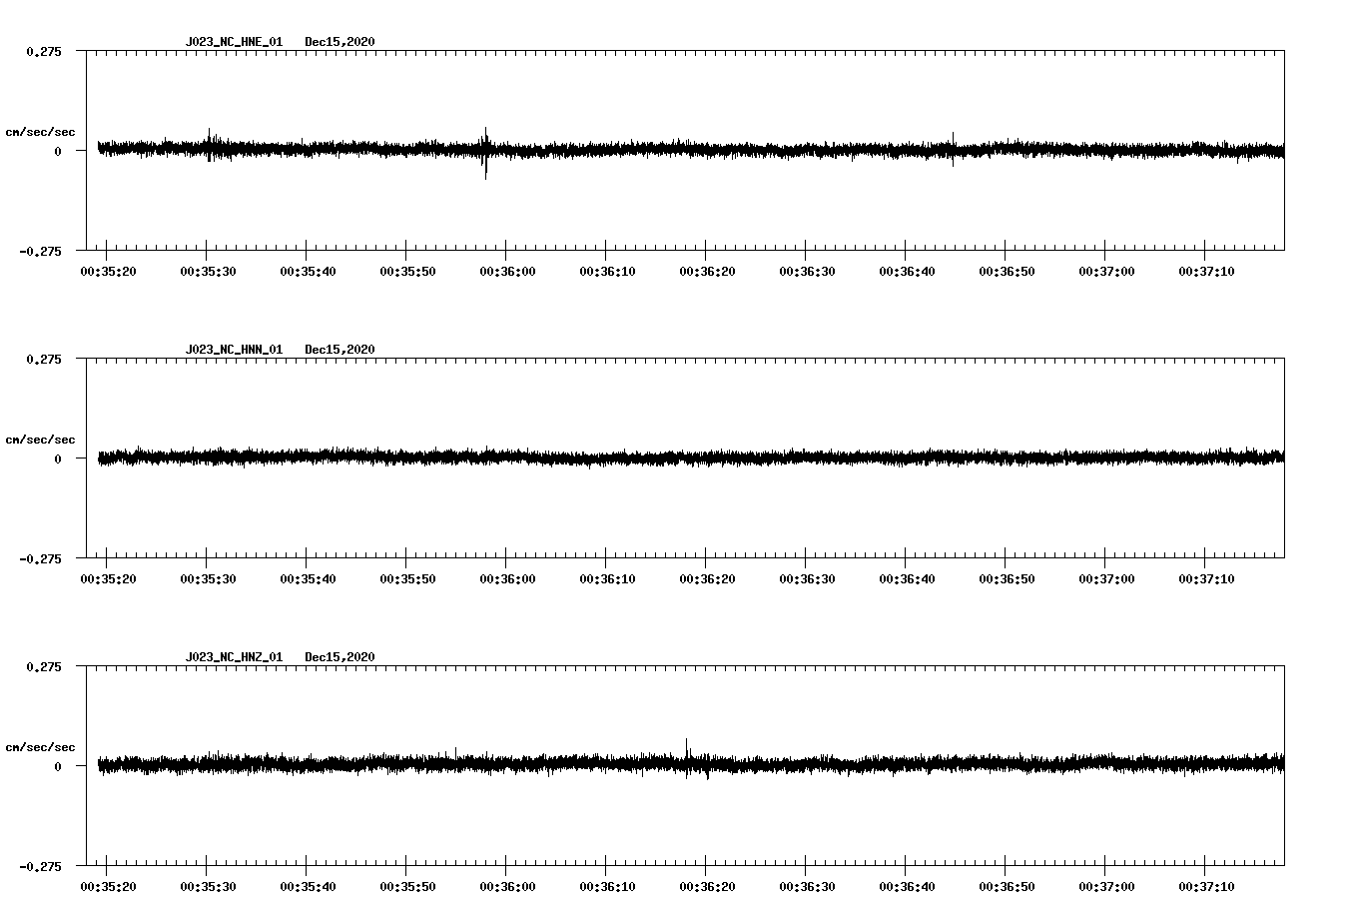Image resolution: width=1356 pixels, height=923 pixels.
Task: Select the 00:35:20 time label on top axis
Action: point(110,270)
